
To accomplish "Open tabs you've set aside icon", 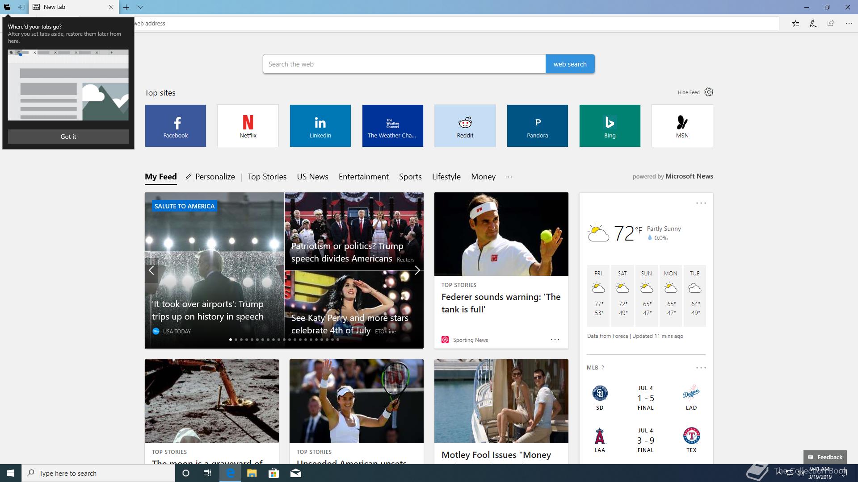I will [x=7, y=7].
